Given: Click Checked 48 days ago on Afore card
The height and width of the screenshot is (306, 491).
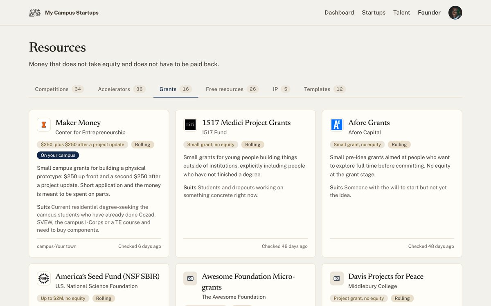Looking at the screenshot, I should 431,246.
